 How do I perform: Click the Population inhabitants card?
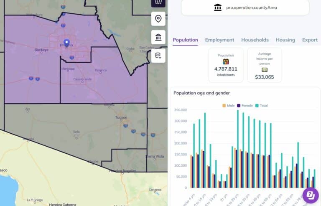(226, 65)
